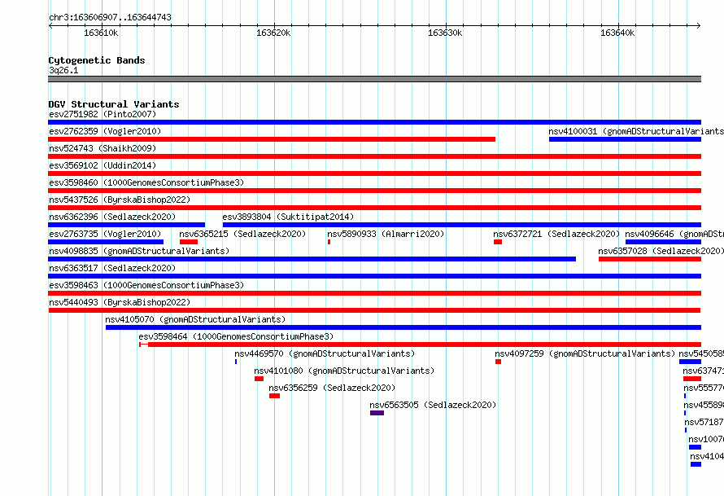
Task: Select nsv4097259 (gnomADStructuralVariants) label
Action: [585, 353]
